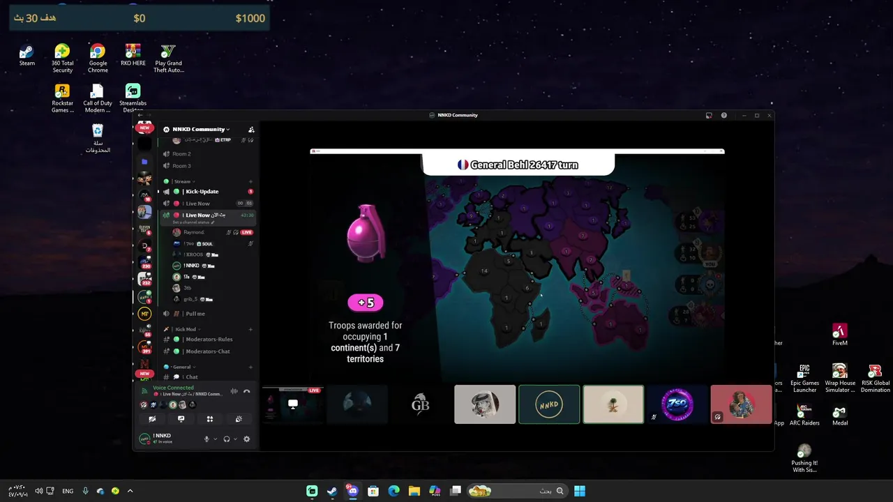Switch the ENG input language indicator

(x=68, y=491)
